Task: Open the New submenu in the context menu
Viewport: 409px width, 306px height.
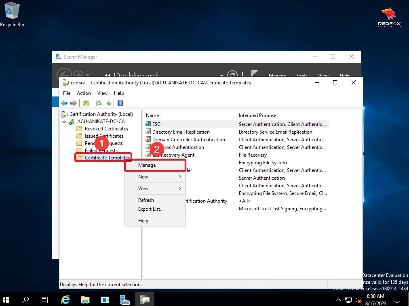Action: [143, 176]
